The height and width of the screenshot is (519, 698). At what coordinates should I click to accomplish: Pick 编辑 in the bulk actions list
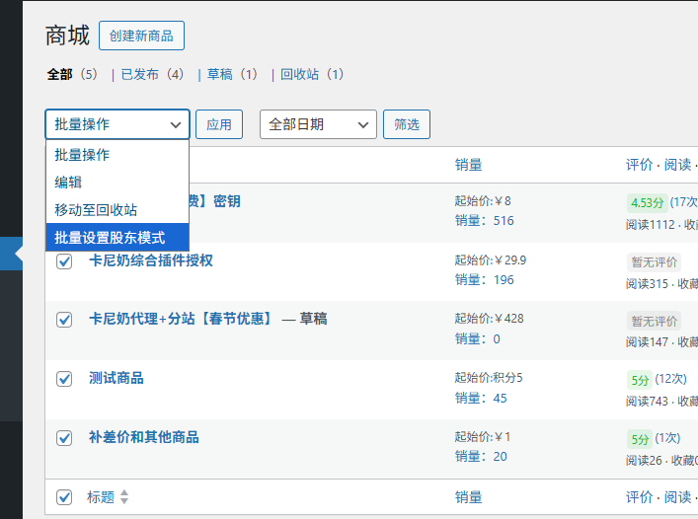(68, 183)
